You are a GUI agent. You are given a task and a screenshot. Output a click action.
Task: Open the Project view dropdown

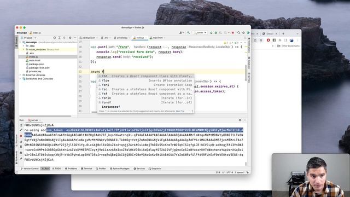[28, 38]
